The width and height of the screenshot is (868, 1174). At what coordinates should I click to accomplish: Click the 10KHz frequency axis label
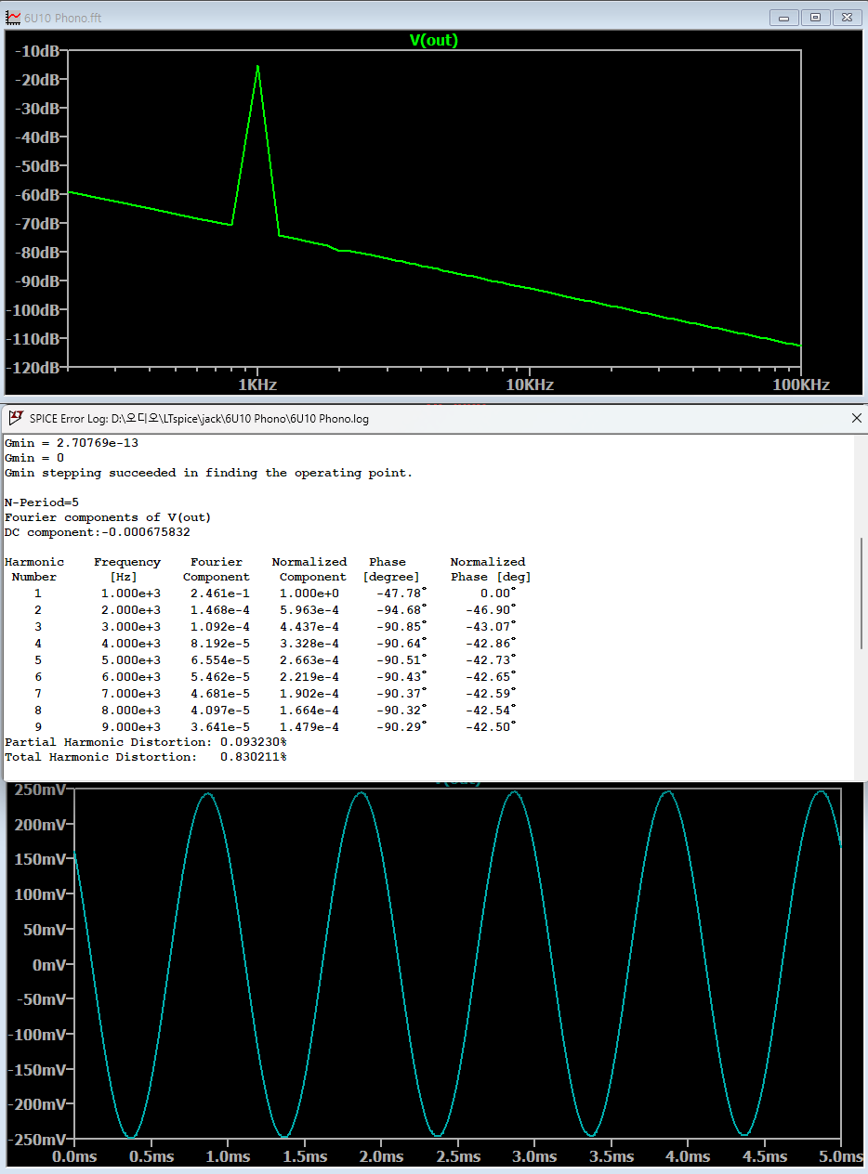(x=529, y=385)
